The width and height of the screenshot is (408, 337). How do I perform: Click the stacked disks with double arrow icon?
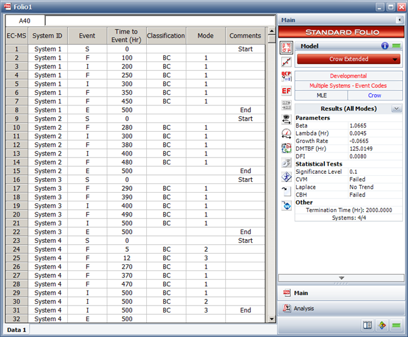pyautogui.click(x=286, y=119)
